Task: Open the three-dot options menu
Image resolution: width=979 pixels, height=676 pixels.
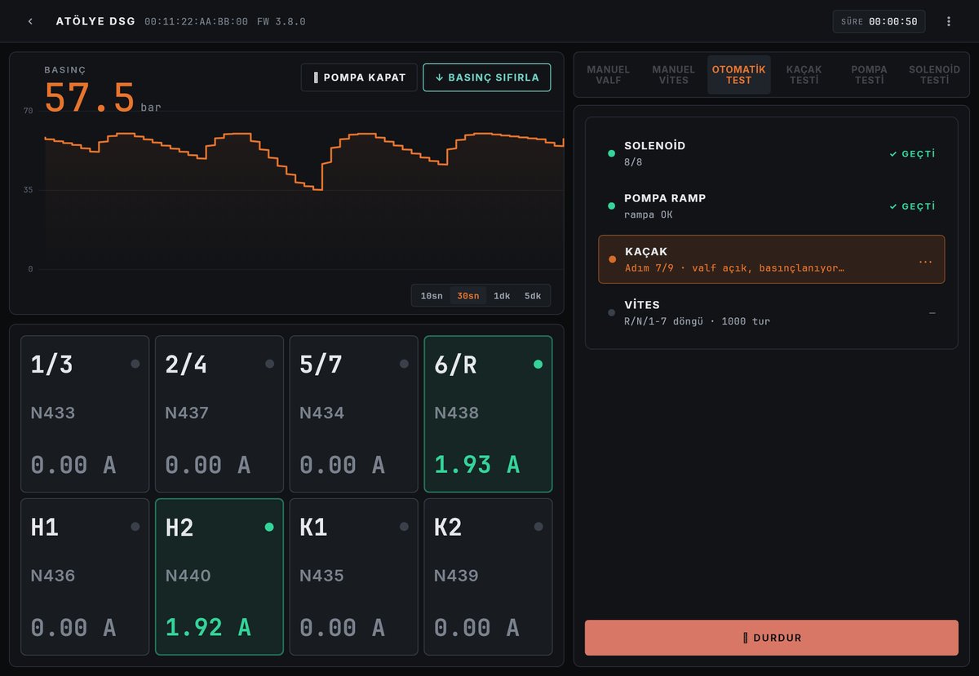Action: point(949,21)
